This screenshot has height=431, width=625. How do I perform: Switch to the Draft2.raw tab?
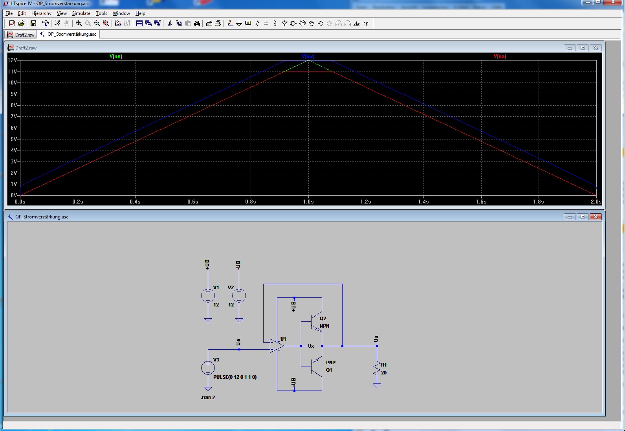click(21, 35)
